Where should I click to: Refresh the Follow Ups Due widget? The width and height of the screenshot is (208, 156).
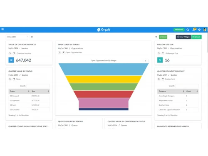click(x=159, y=53)
